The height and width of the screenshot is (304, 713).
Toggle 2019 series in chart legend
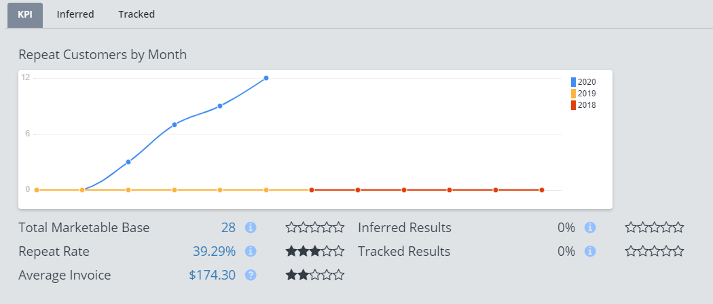pos(583,94)
